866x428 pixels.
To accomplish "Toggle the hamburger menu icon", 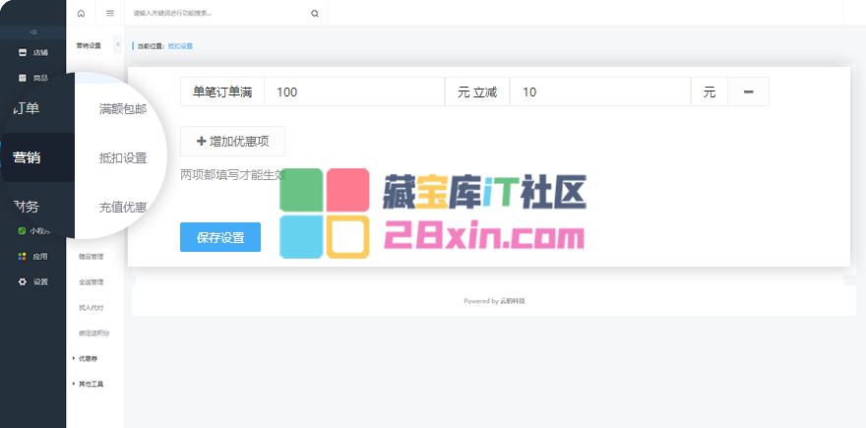I will click(x=110, y=13).
